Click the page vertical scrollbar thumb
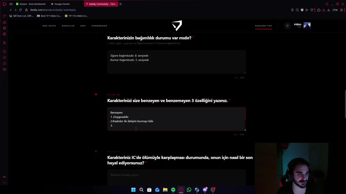This screenshot has height=194, width=346. pos(345,104)
